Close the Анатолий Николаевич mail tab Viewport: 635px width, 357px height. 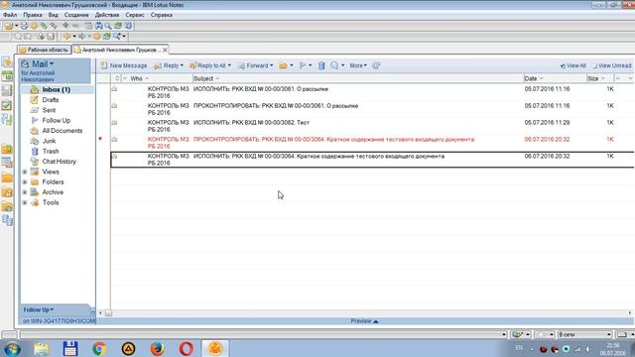pos(165,50)
